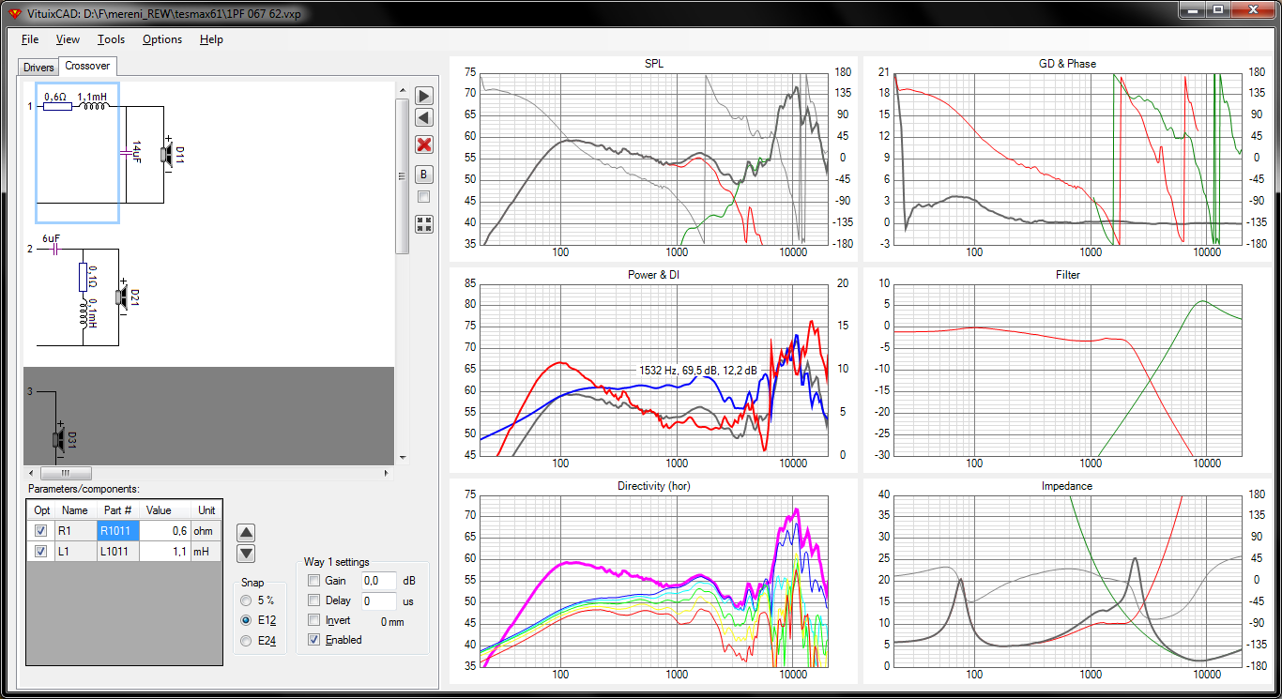Select driver D21 speaker symbol
Screen dimensions: 1282x699
tap(120, 296)
